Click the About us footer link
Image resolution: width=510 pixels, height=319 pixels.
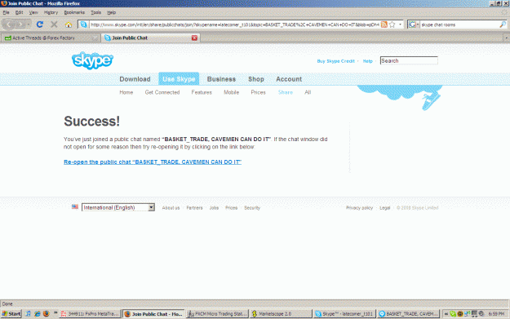point(171,208)
